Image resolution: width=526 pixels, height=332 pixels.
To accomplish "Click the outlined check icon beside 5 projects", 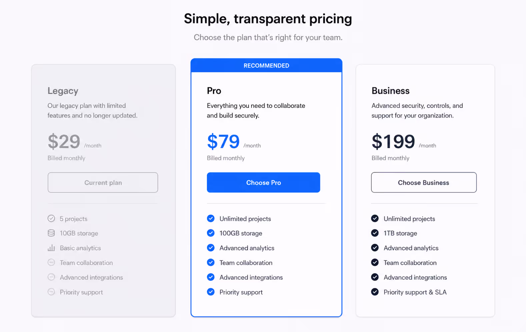I will point(51,218).
